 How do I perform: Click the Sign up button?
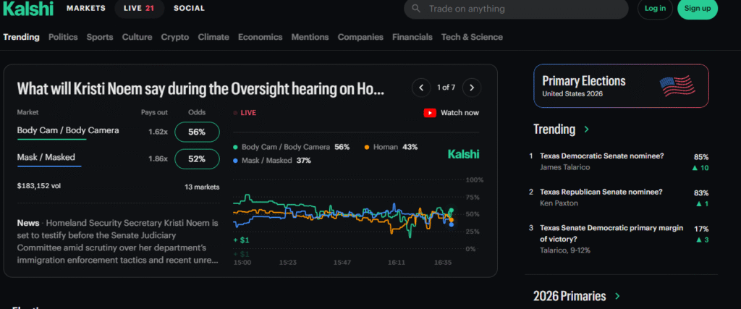point(698,9)
